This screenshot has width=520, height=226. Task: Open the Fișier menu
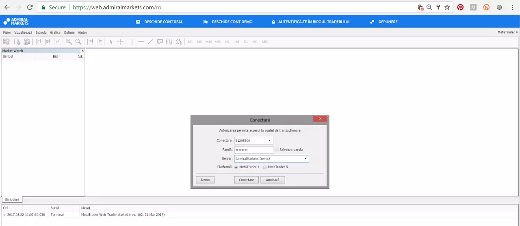click(x=7, y=32)
